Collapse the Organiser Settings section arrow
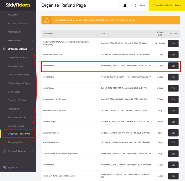 pyautogui.click(x=33, y=49)
